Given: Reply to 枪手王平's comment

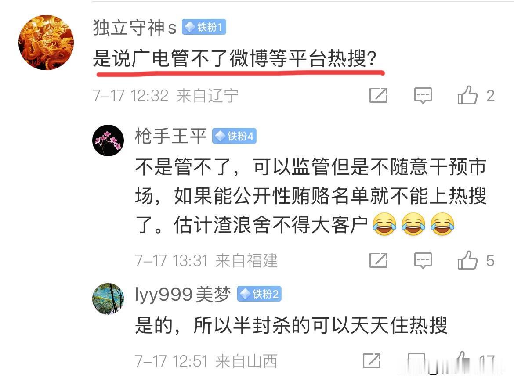Looking at the screenshot, I should click(x=423, y=261).
